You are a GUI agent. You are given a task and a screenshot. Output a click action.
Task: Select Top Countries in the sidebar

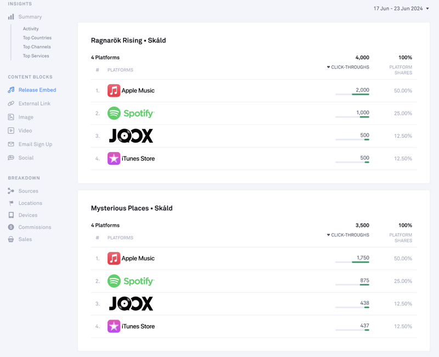[37, 38]
